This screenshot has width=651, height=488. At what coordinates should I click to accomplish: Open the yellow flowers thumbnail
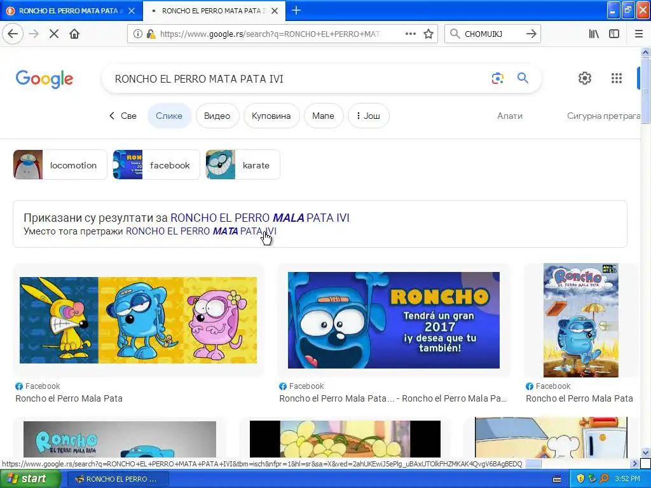tap(345, 439)
